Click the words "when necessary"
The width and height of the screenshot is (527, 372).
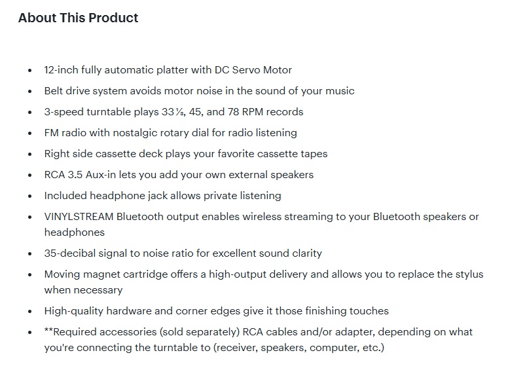(x=83, y=290)
